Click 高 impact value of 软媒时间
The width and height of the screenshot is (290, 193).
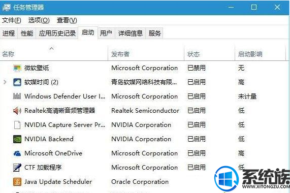pyautogui.click(x=241, y=82)
